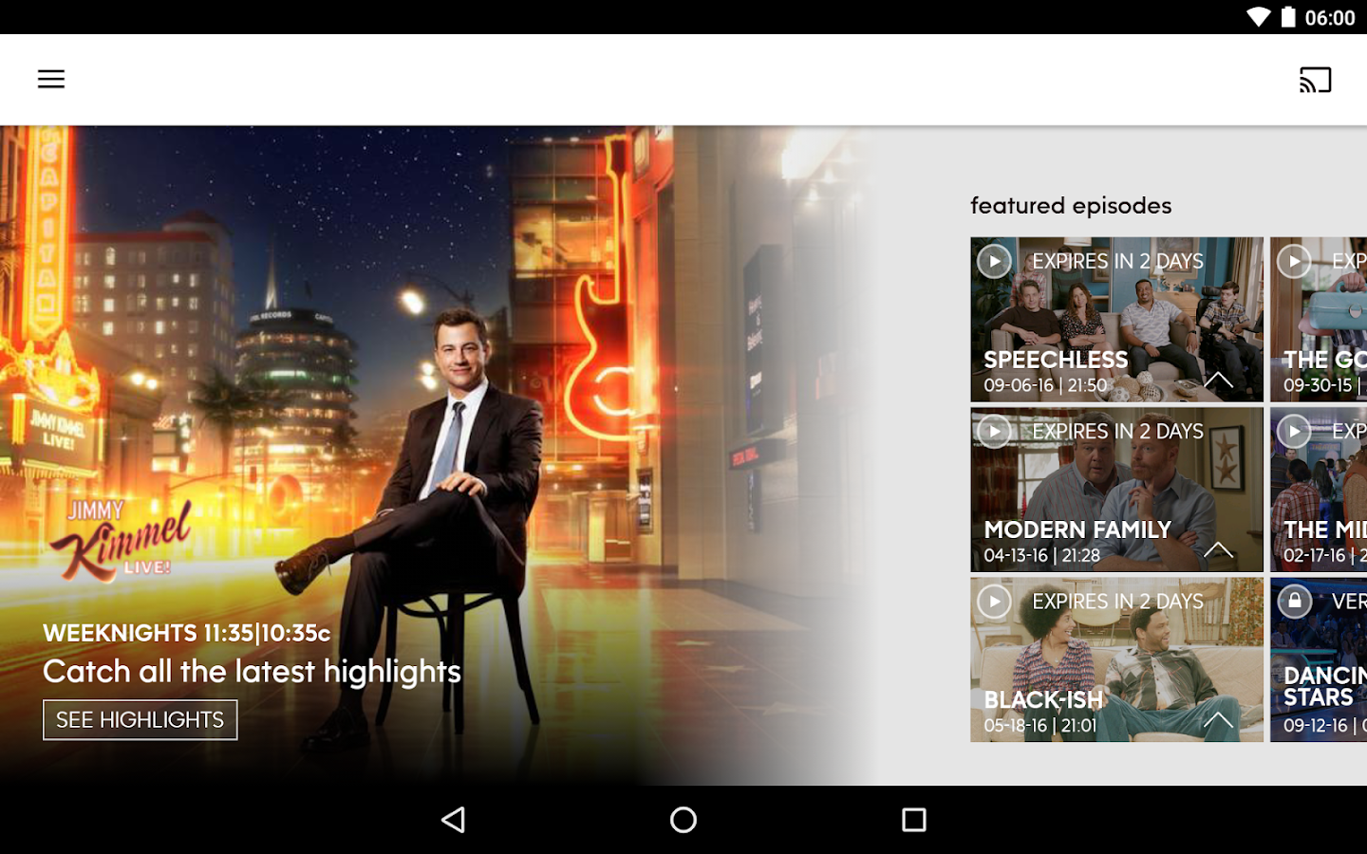
Task: Tap Android home navigation button
Action: pyautogui.click(x=683, y=820)
